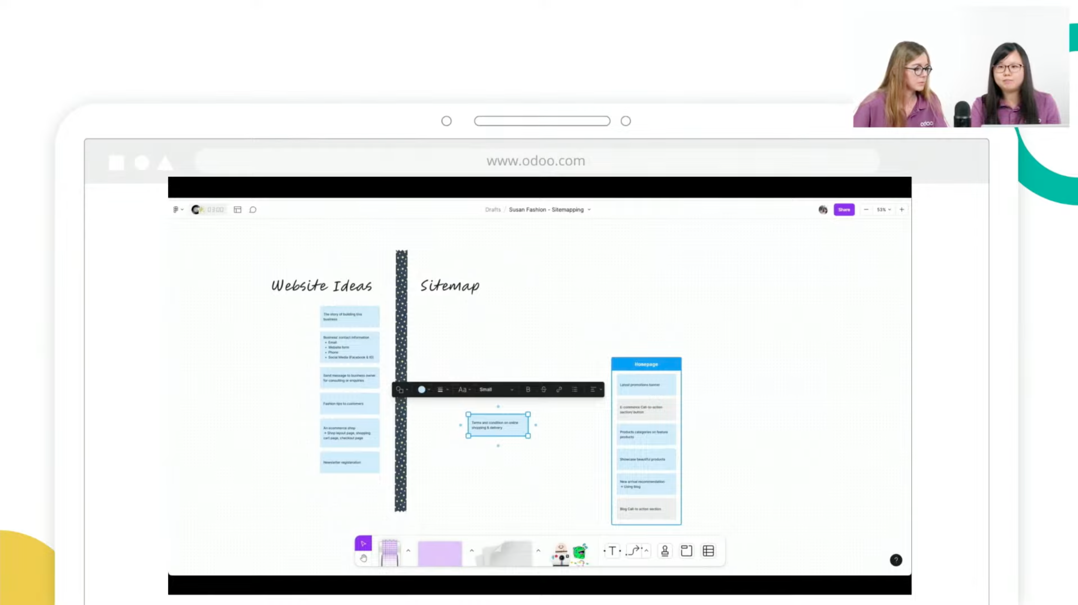The image size is (1078, 605).
Task: Toggle strikethrough formatting
Action: click(x=543, y=390)
